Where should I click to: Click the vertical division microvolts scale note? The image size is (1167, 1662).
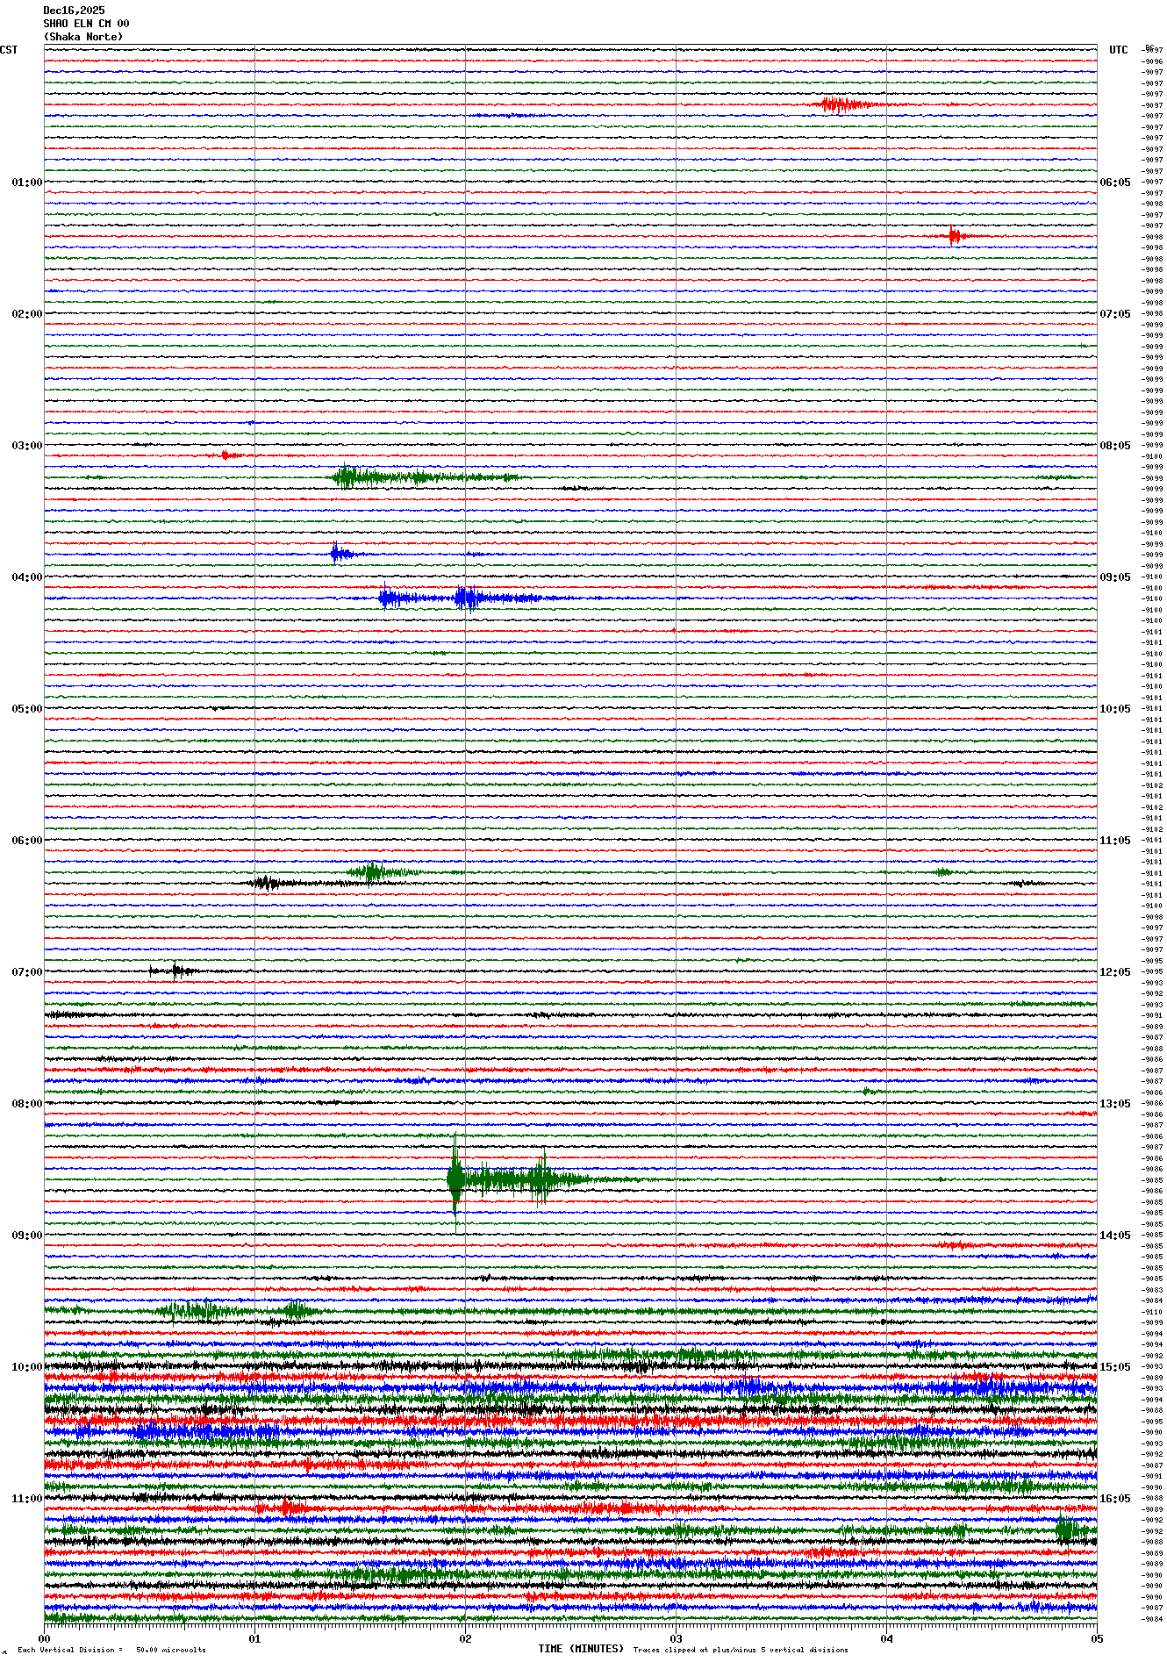(111, 1650)
